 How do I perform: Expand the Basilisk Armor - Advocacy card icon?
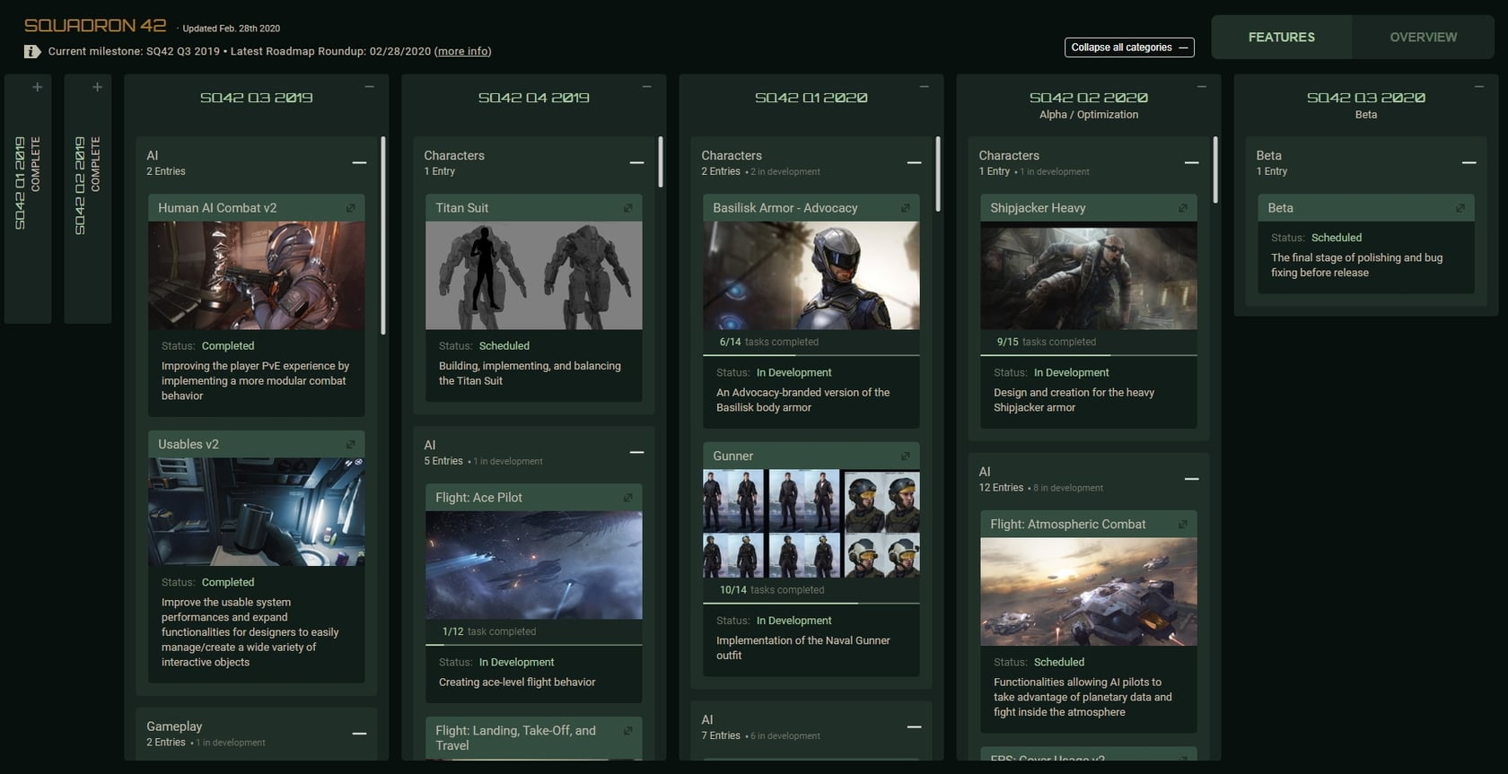click(x=905, y=208)
